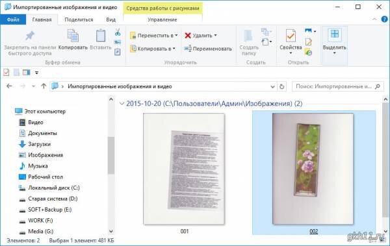Click Properties icon in Quick Access Toolbar
This screenshot has width=390, height=246.
pos(6,72)
